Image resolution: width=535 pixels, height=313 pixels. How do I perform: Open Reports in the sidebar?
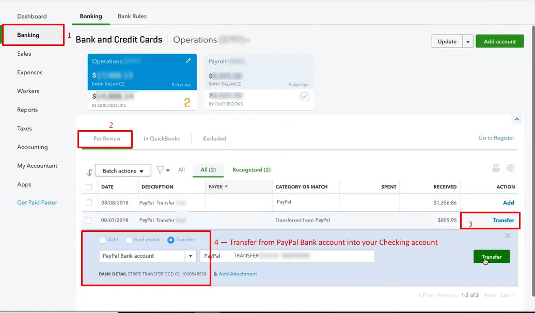27,110
